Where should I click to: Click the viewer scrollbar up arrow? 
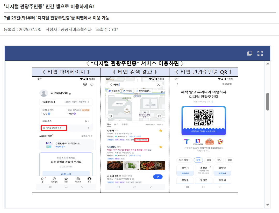tap(268, 64)
